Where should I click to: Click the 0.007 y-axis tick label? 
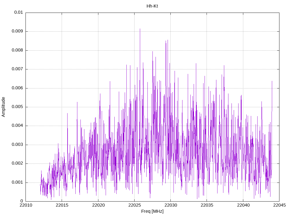[17, 69]
